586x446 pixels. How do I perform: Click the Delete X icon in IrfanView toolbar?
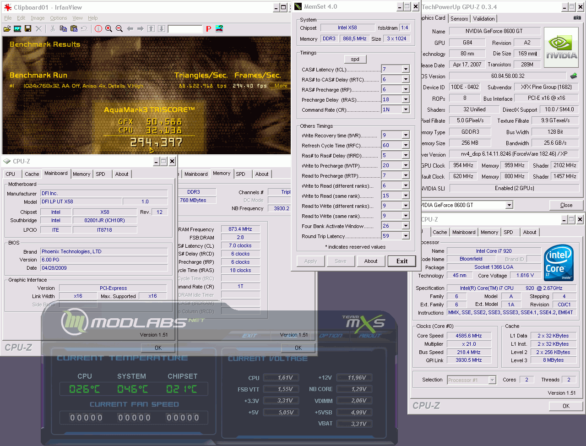38,29
